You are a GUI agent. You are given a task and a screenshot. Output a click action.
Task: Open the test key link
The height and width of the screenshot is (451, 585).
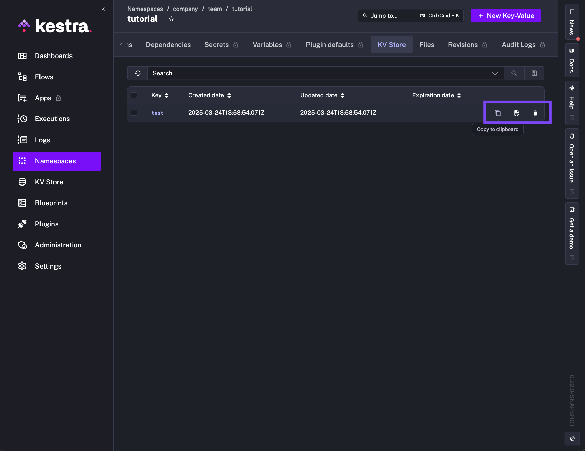pos(157,113)
